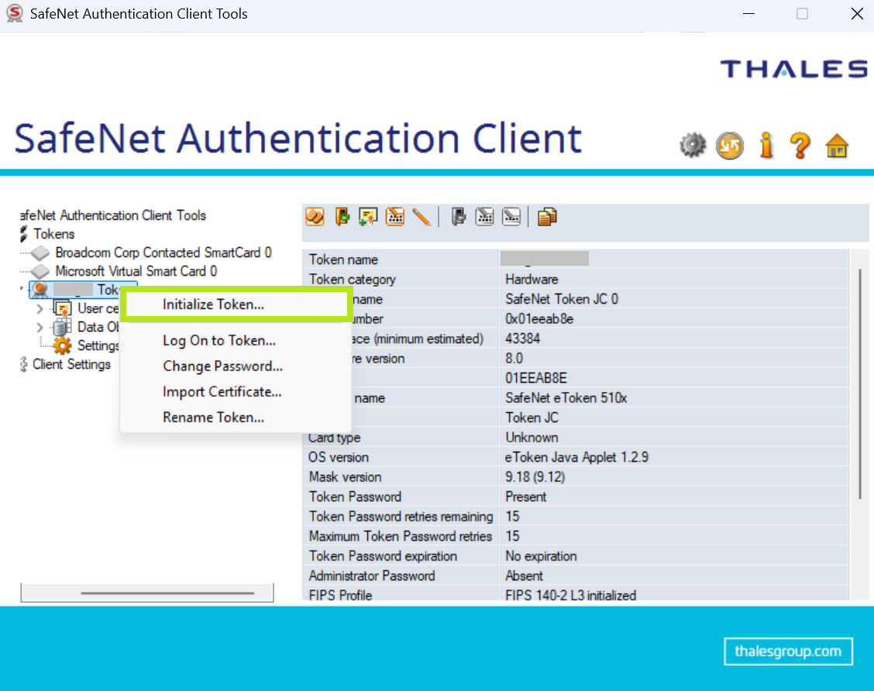Click the gray Change Administrator Password icon

pos(485,217)
